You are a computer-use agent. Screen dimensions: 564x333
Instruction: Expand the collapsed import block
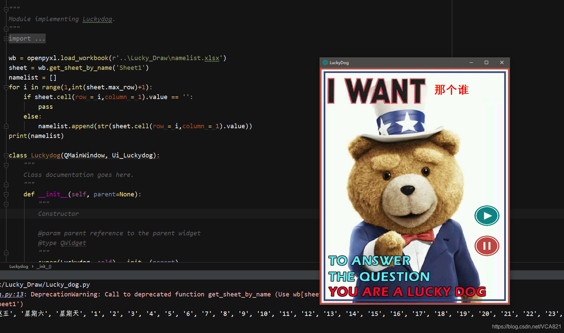[x=6, y=39]
